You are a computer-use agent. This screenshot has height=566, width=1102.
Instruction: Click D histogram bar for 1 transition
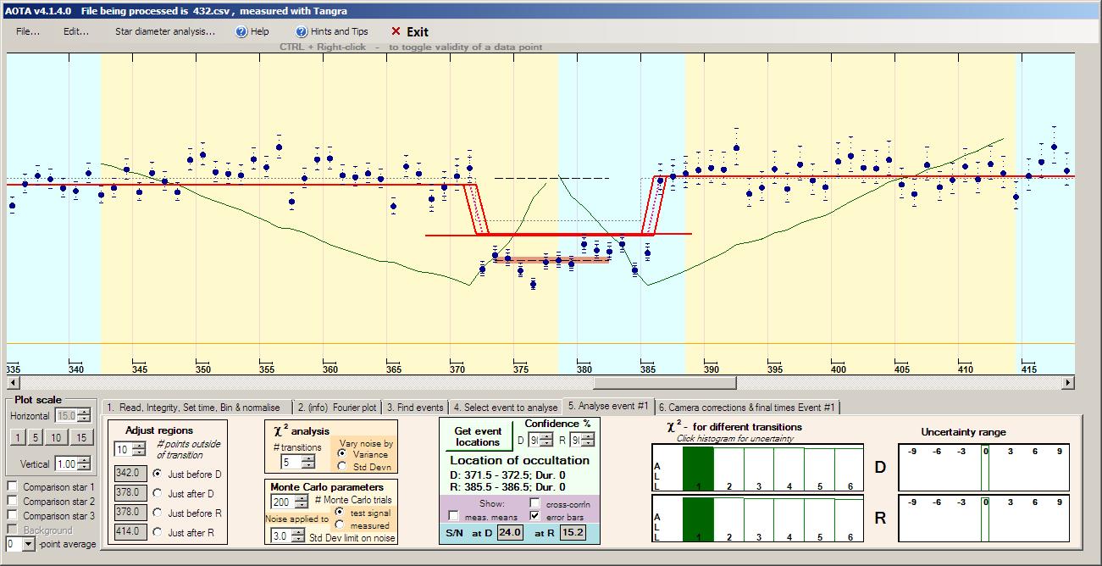coord(698,469)
